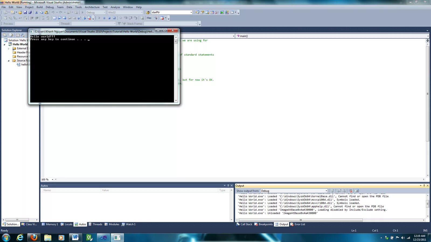This screenshot has height=242, width=431.
Task: Click the Clear All icon in Output panel
Action: point(351,191)
